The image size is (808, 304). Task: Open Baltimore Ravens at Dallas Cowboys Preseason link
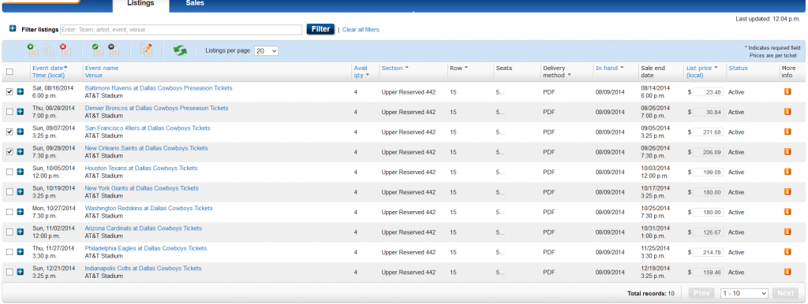click(x=158, y=88)
